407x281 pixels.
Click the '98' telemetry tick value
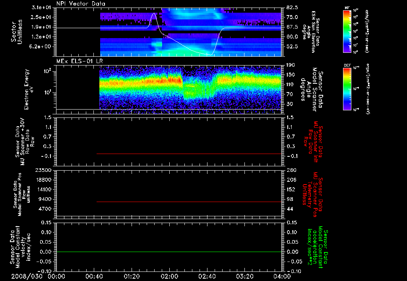click(x=290, y=199)
